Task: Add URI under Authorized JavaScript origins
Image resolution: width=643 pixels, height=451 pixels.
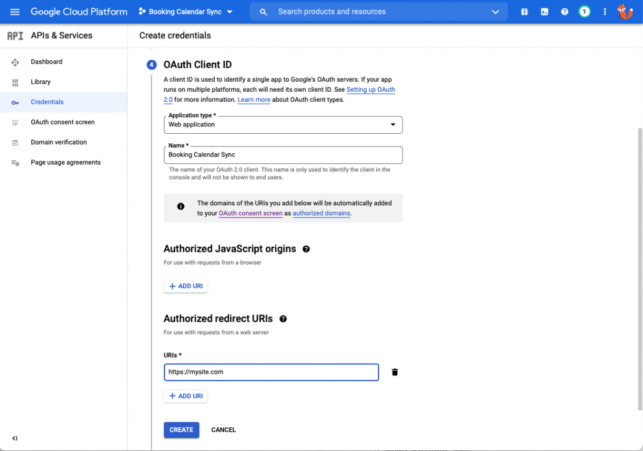Action: (x=185, y=286)
